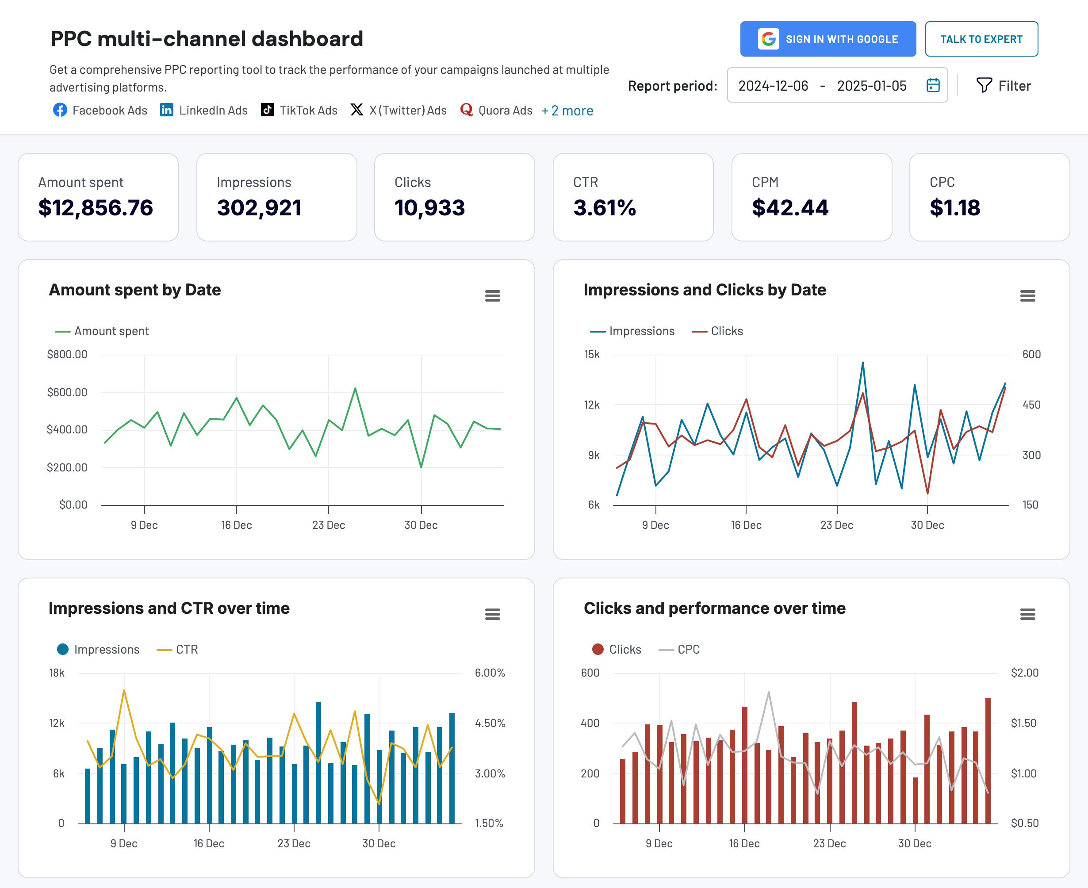Open the Impressions and Clicks chart menu
1088x888 pixels.
point(1028,296)
